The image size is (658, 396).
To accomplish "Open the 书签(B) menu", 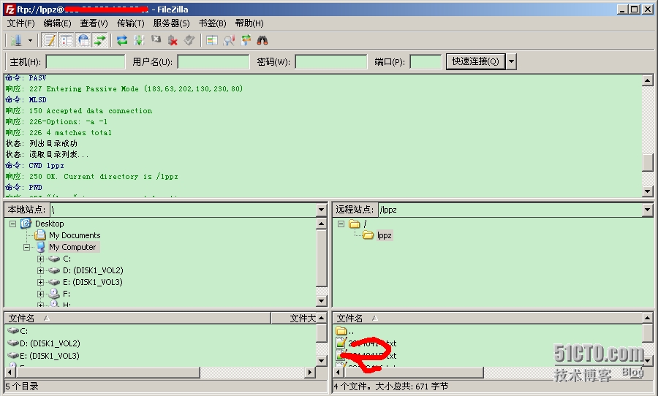I will click(212, 23).
